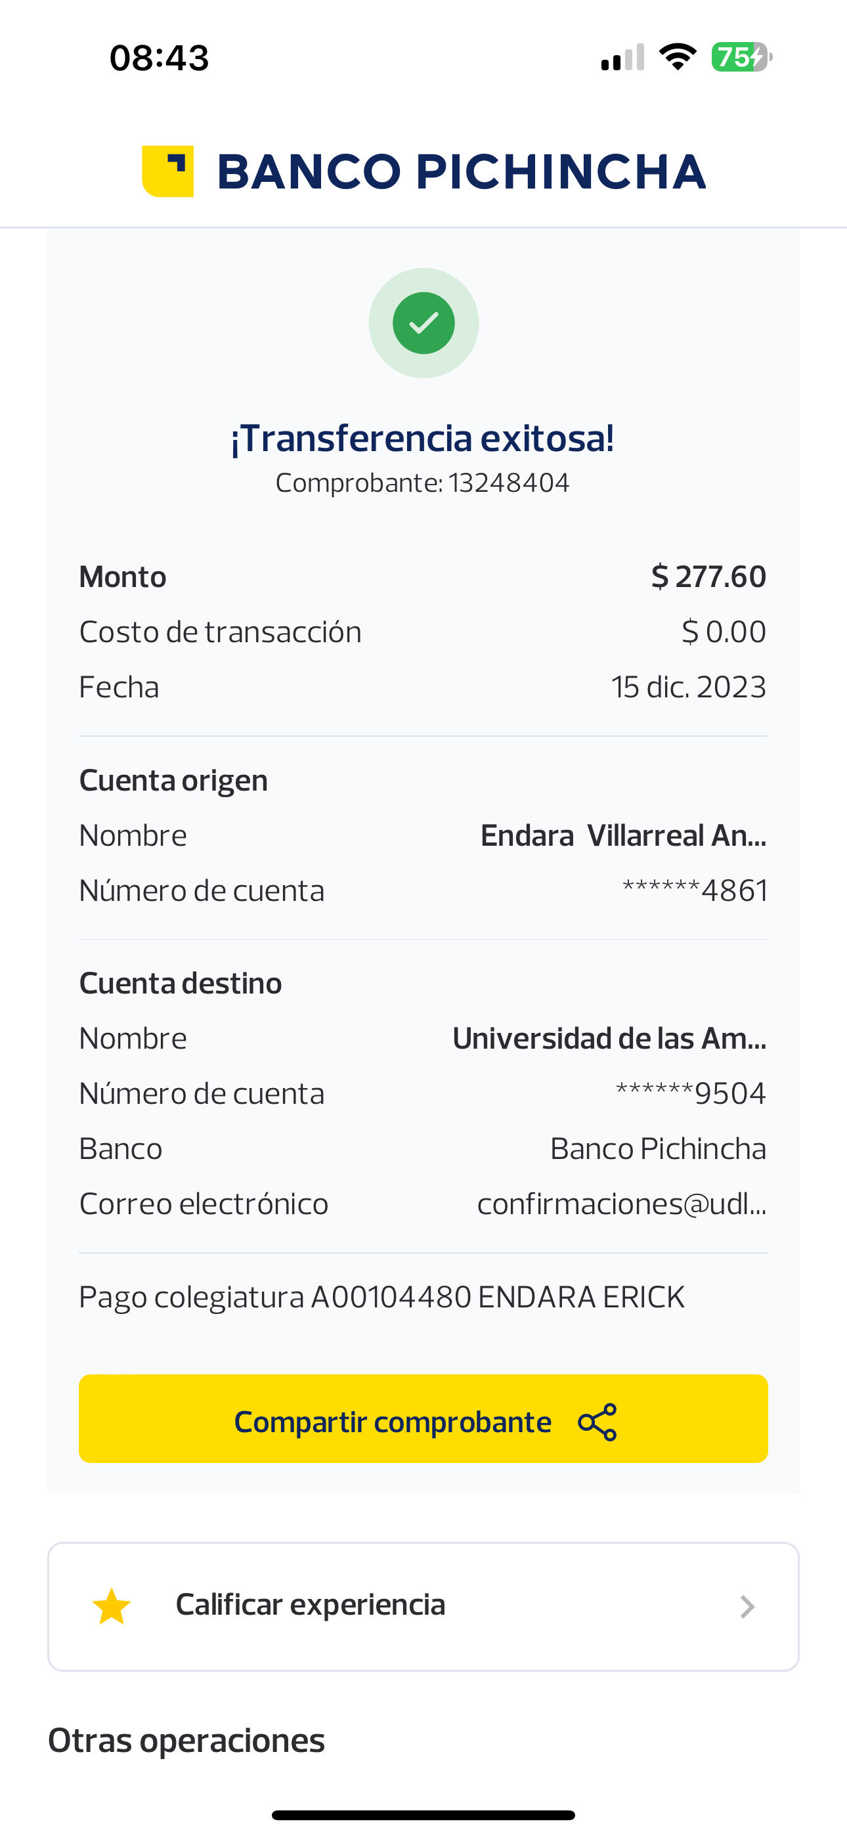This screenshot has width=847, height=1836.
Task: Tap the amount $ 277.60
Action: tap(708, 577)
